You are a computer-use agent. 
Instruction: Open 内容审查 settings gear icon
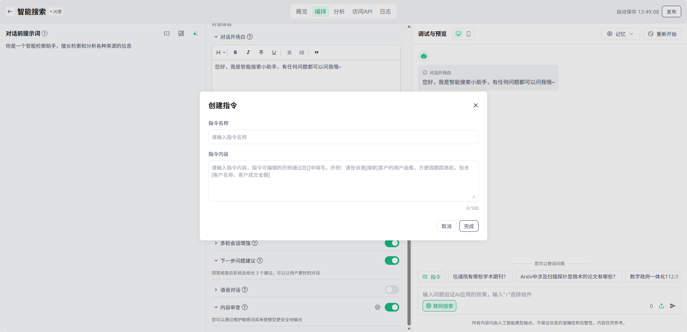[x=378, y=307]
